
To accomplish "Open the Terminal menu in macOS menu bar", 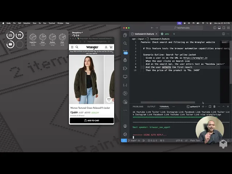I will [51, 23].
